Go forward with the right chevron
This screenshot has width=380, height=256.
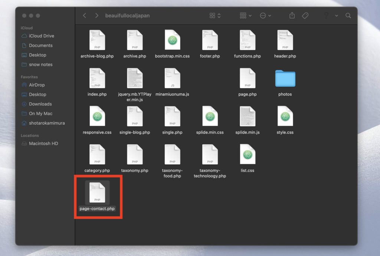97,16
